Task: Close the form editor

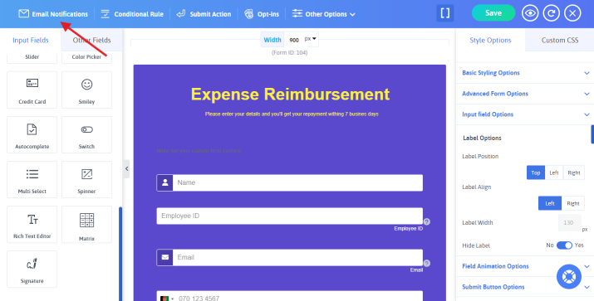Action: tap(572, 13)
